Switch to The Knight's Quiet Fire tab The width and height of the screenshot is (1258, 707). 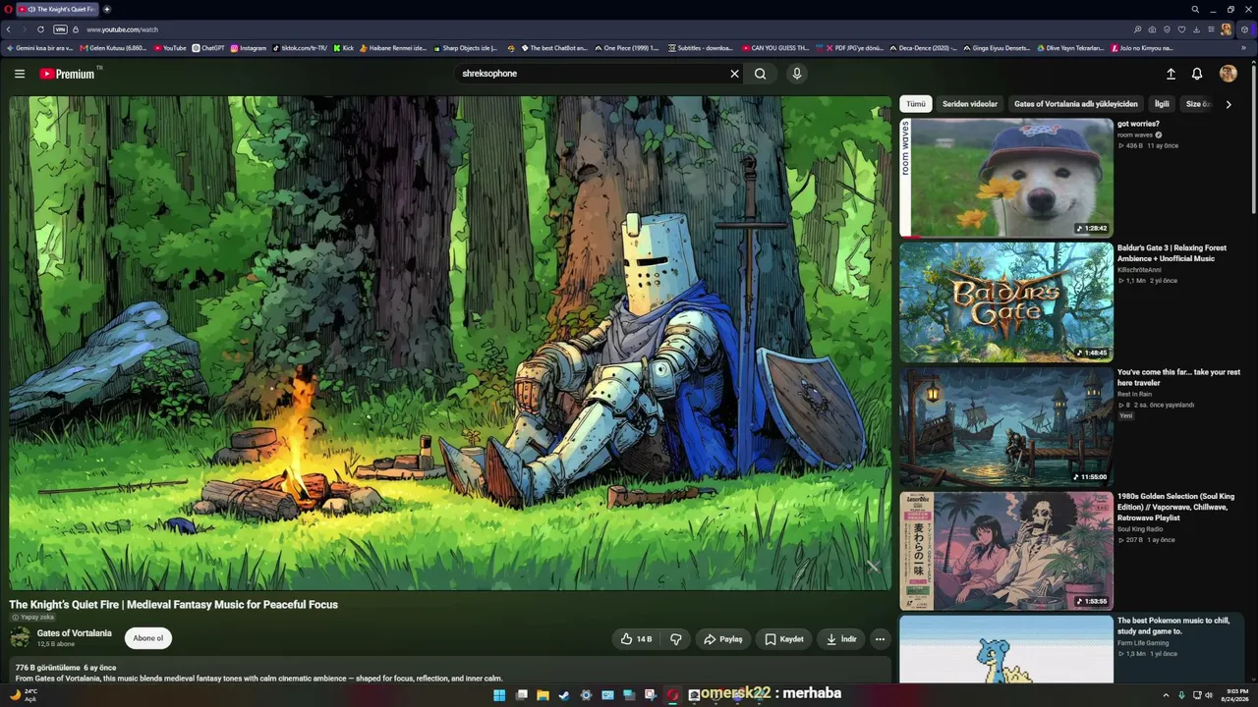[57, 9]
